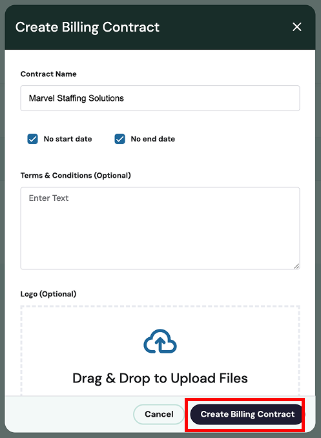Focus the Contract Name input field
Image resolution: width=321 pixels, height=438 pixels.
click(160, 98)
